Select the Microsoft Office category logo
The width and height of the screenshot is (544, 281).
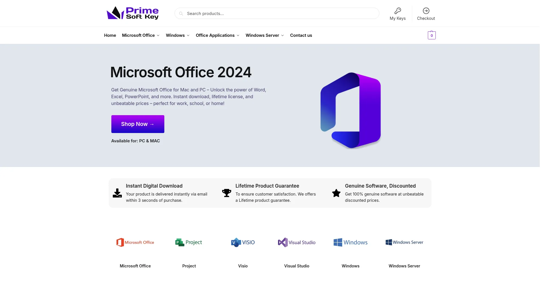pyautogui.click(x=135, y=243)
